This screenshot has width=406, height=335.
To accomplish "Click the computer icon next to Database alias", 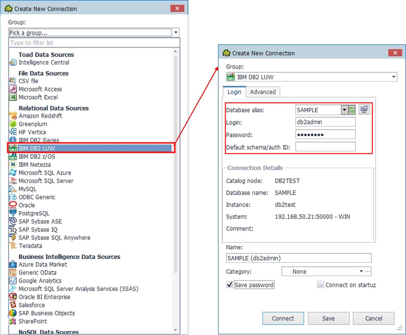I will coord(364,110).
